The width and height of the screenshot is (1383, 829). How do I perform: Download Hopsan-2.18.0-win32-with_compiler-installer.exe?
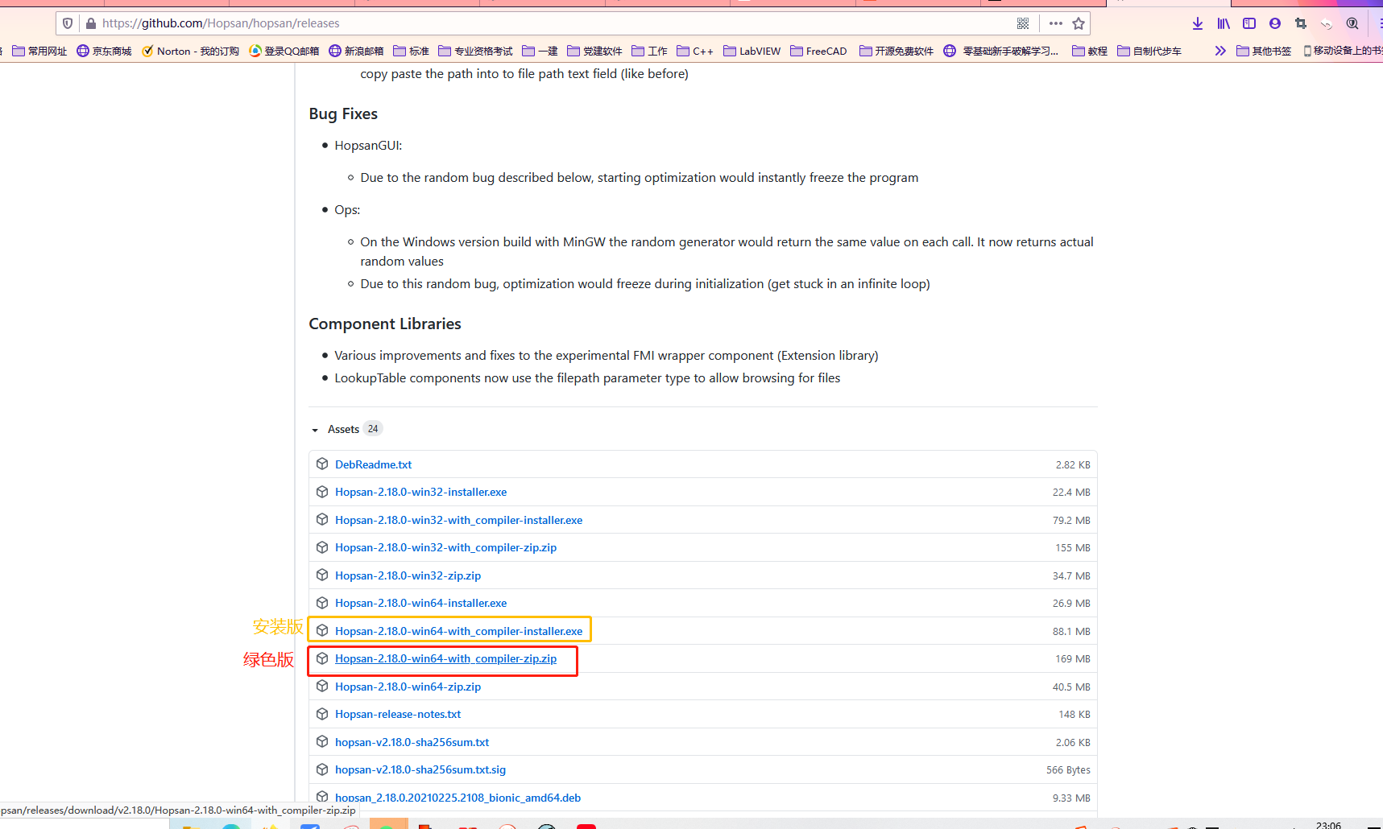pos(459,520)
